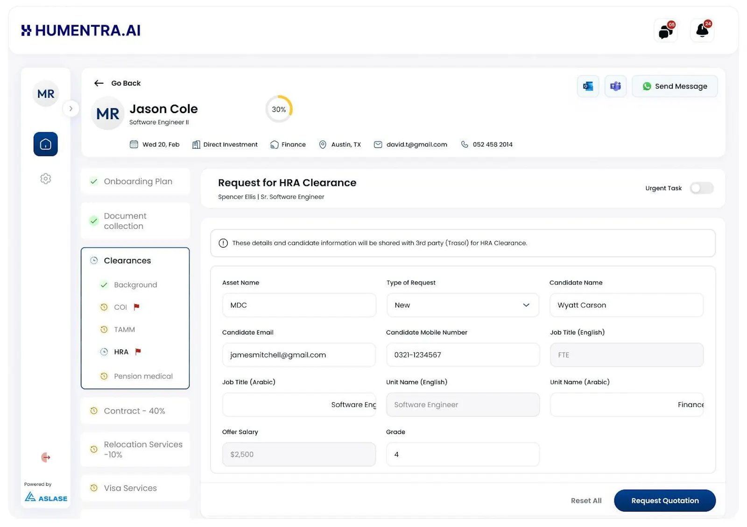Click the Offer Salary field

[299, 454]
